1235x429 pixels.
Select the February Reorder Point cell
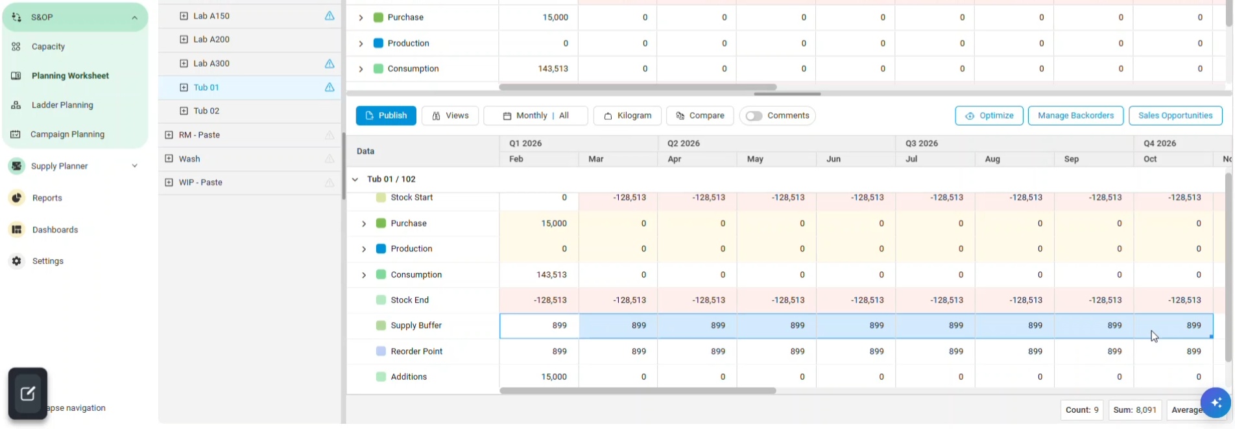[538, 351]
